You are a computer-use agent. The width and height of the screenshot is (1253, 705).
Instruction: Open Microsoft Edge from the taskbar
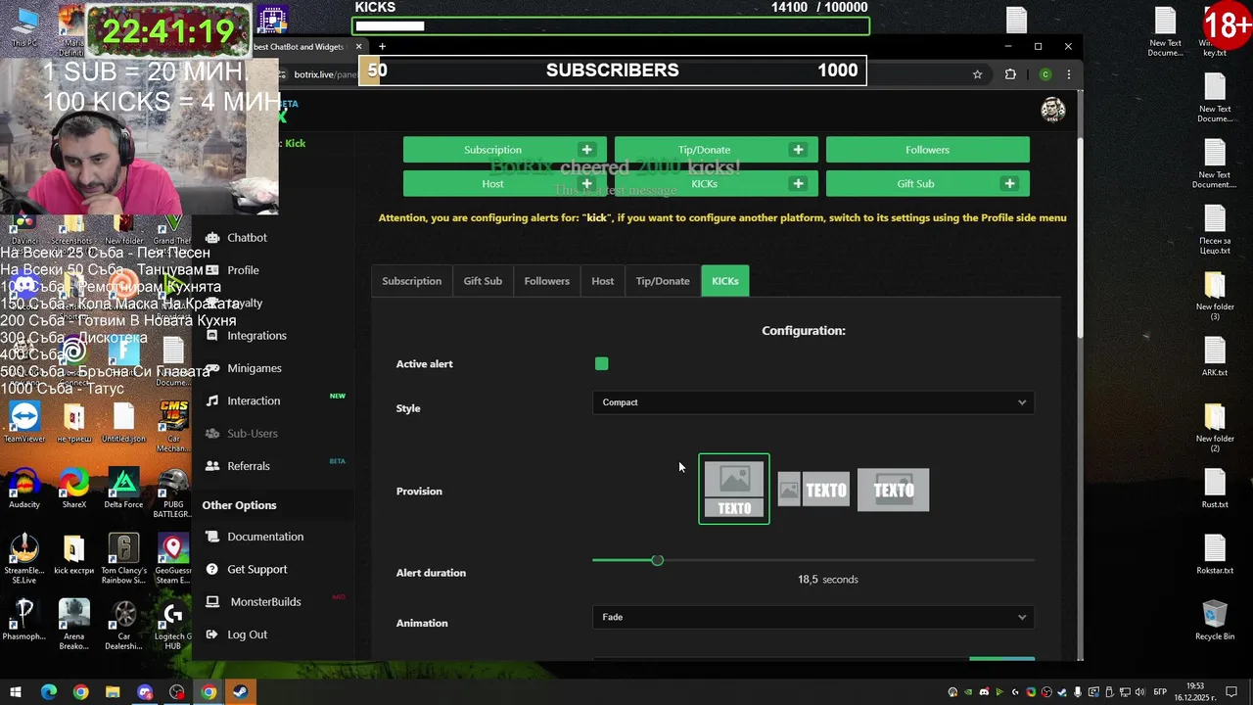(49, 692)
